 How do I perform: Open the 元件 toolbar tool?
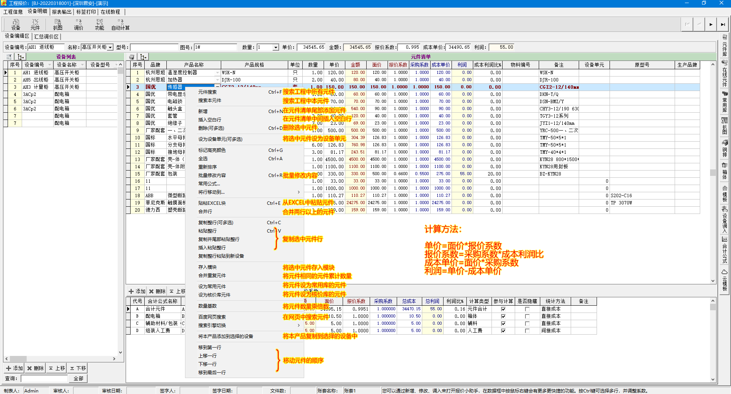35,24
